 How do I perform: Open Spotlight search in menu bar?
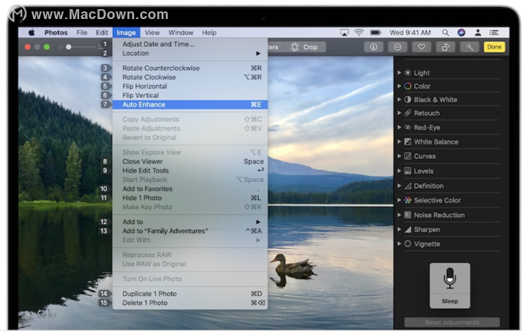click(x=445, y=33)
